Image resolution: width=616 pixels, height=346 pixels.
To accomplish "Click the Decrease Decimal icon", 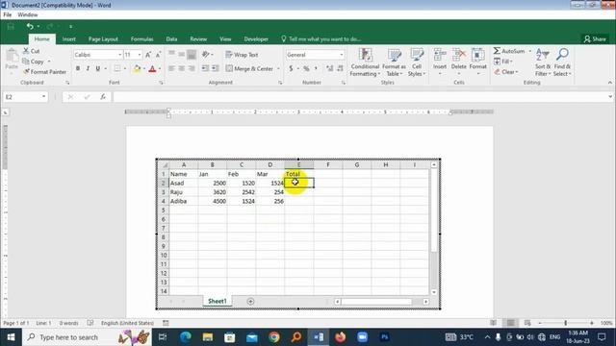I will 340,68.
